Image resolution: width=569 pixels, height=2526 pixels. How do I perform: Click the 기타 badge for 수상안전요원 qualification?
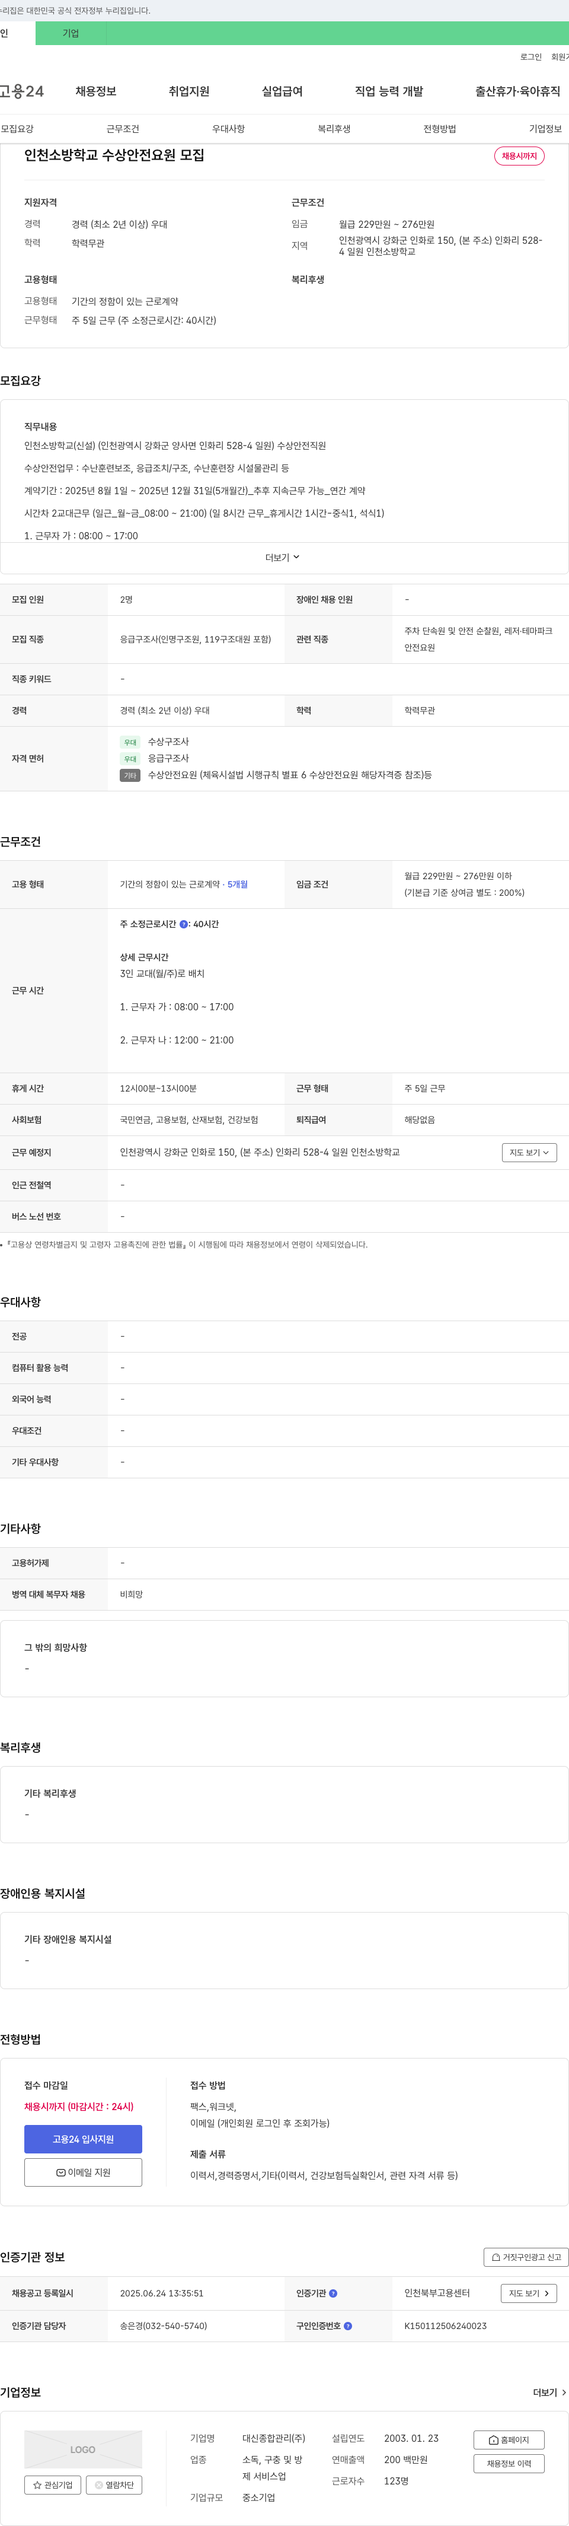(130, 775)
